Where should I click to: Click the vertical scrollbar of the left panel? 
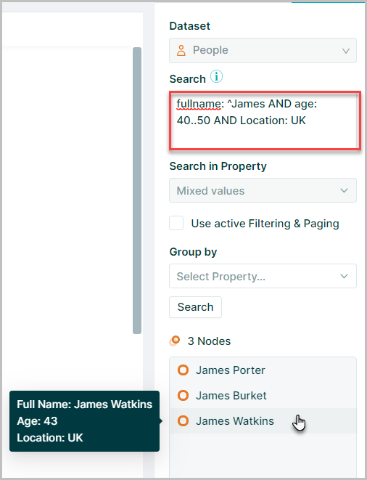(137, 190)
